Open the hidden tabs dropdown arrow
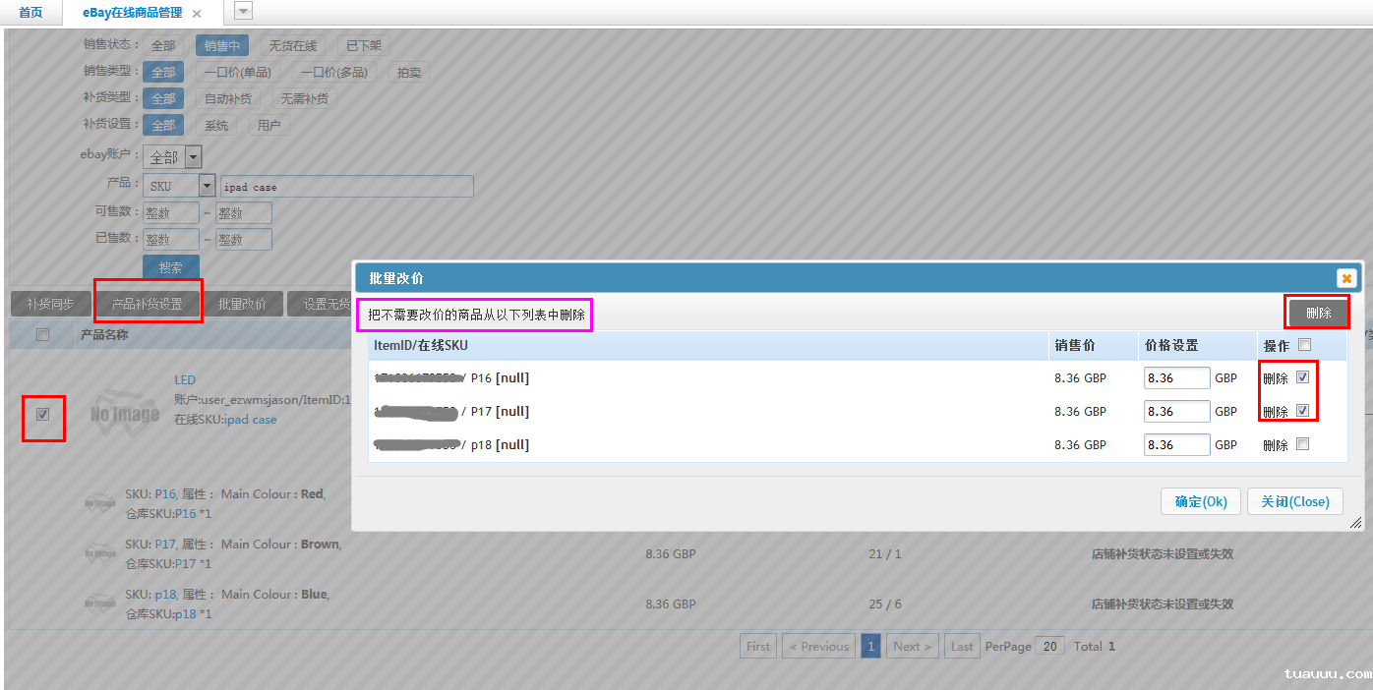The height and width of the screenshot is (690, 1373). coord(241,11)
